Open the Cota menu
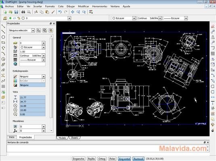 click(x=61, y=6)
